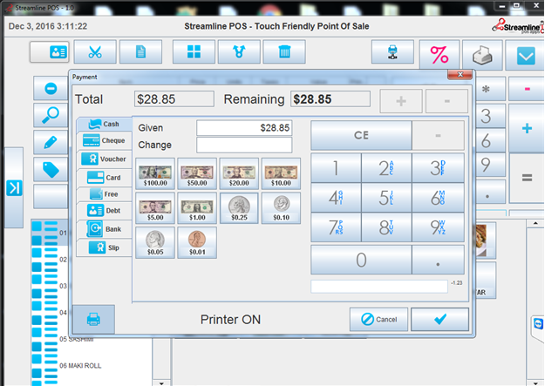This screenshot has height=386, width=545.
Task: Tap keypad digit 5 JKL
Action: [x=386, y=198]
